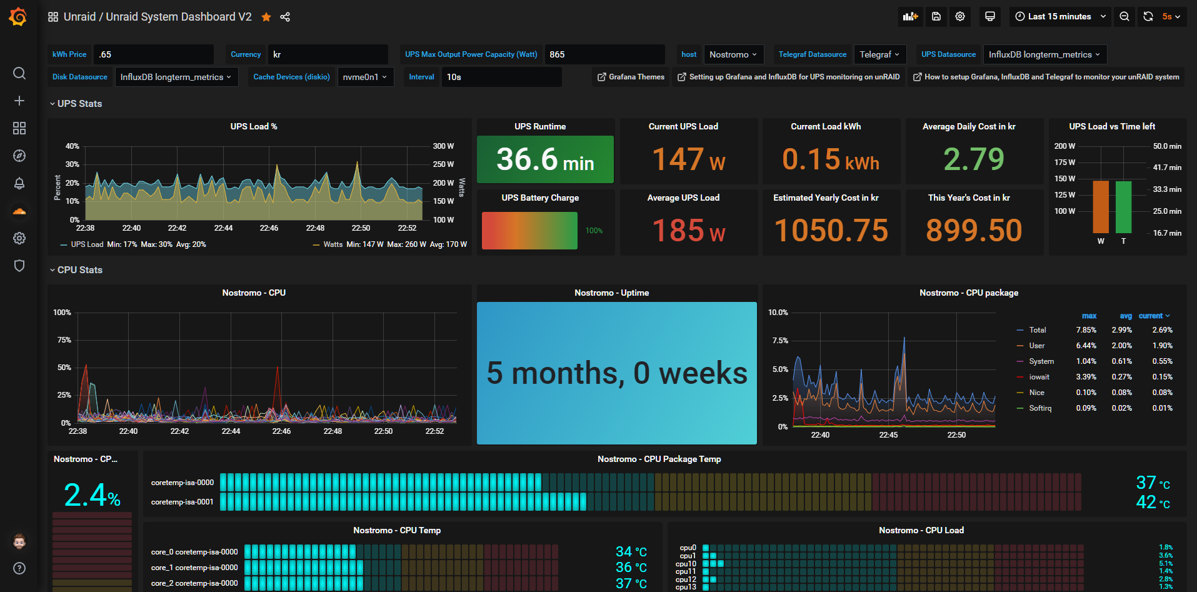Open dashboard settings gear in top bar
This screenshot has height=592, width=1197.
point(960,17)
